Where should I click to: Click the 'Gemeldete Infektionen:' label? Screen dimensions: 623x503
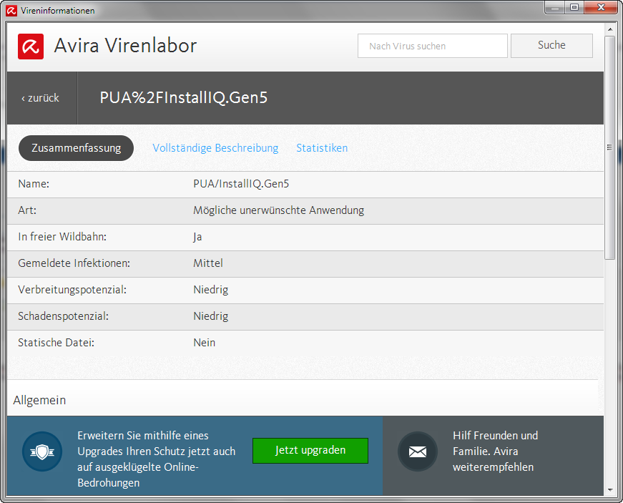tap(74, 263)
